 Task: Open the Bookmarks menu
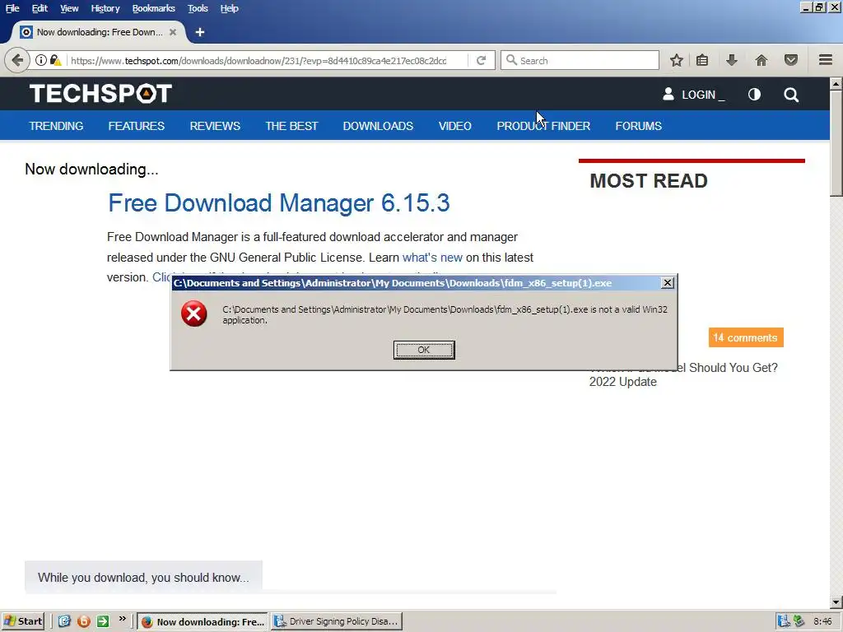tap(154, 8)
